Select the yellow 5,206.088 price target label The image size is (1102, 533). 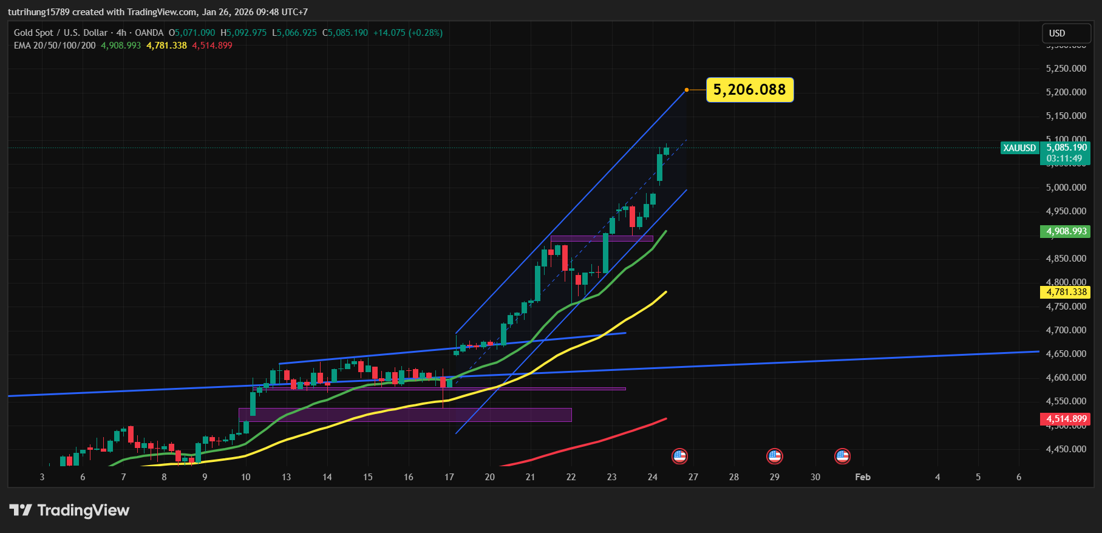pos(749,90)
